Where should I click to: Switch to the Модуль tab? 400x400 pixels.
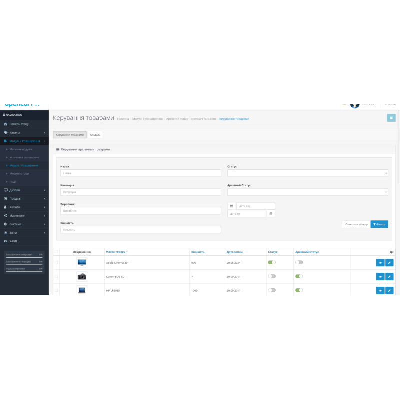(96, 135)
